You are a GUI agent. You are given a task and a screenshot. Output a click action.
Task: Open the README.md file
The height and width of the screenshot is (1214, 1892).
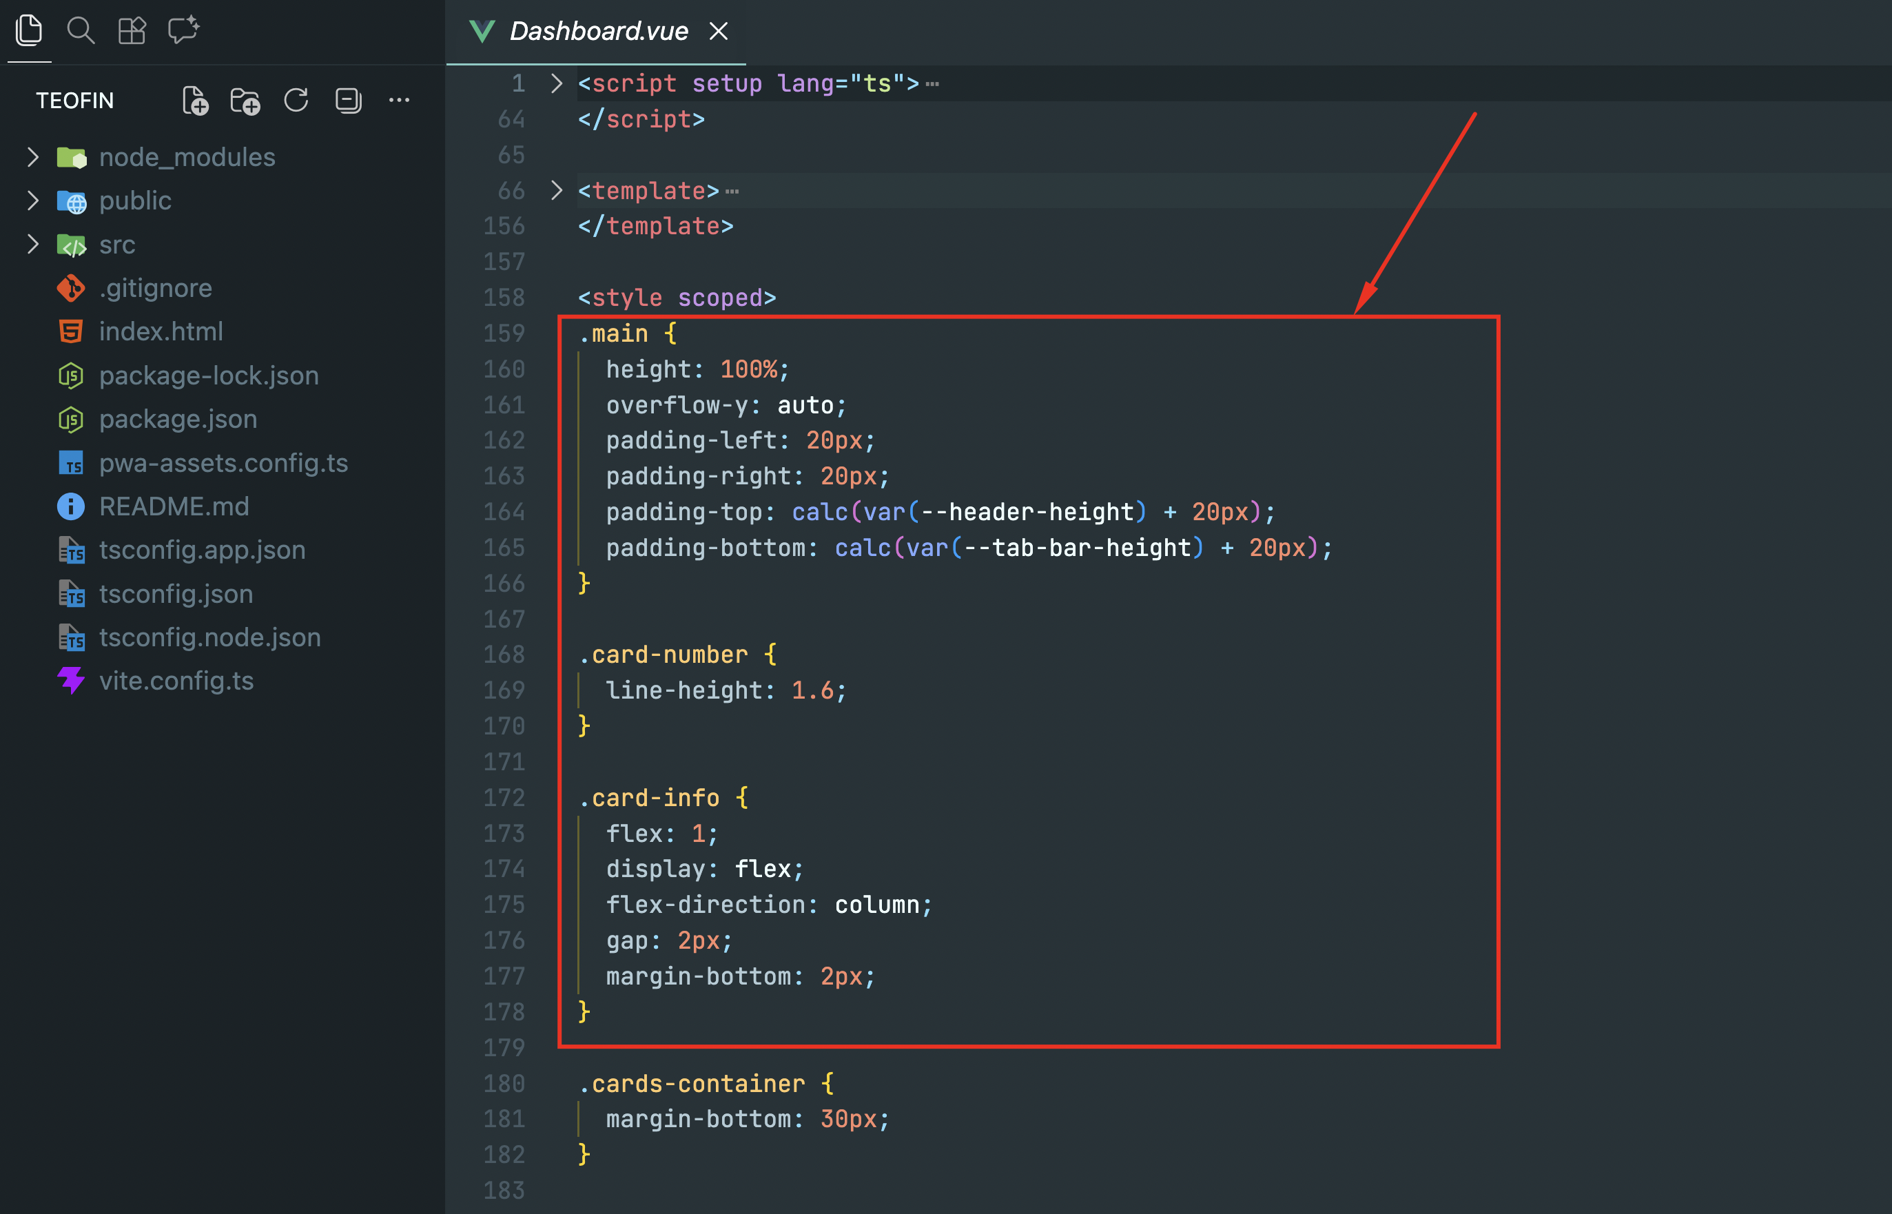pos(174,506)
